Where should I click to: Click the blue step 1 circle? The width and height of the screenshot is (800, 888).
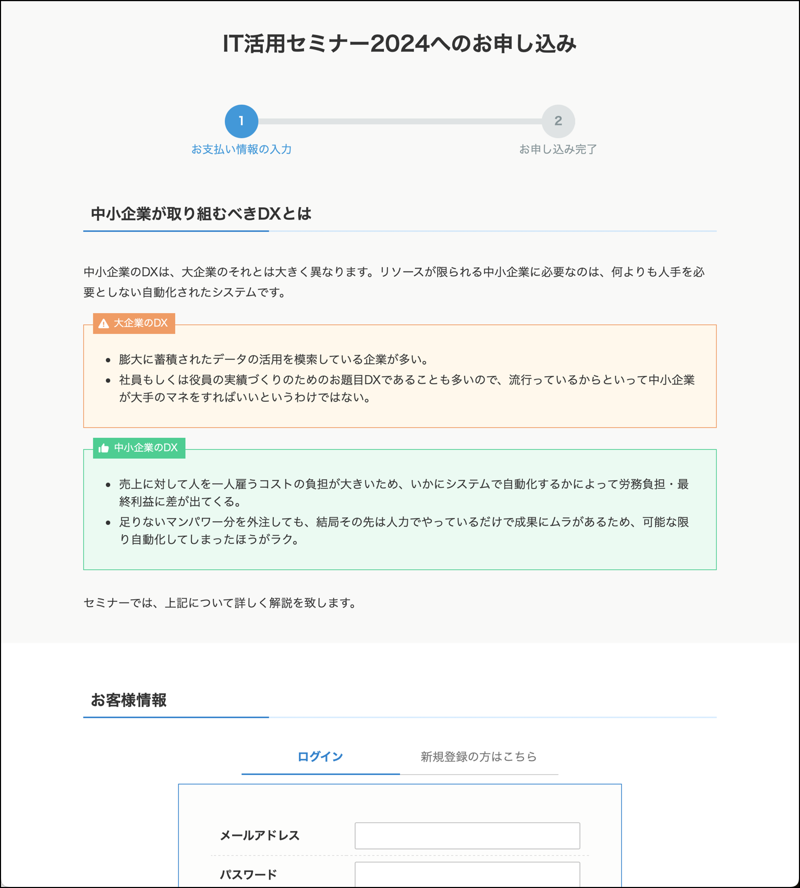pyautogui.click(x=241, y=121)
